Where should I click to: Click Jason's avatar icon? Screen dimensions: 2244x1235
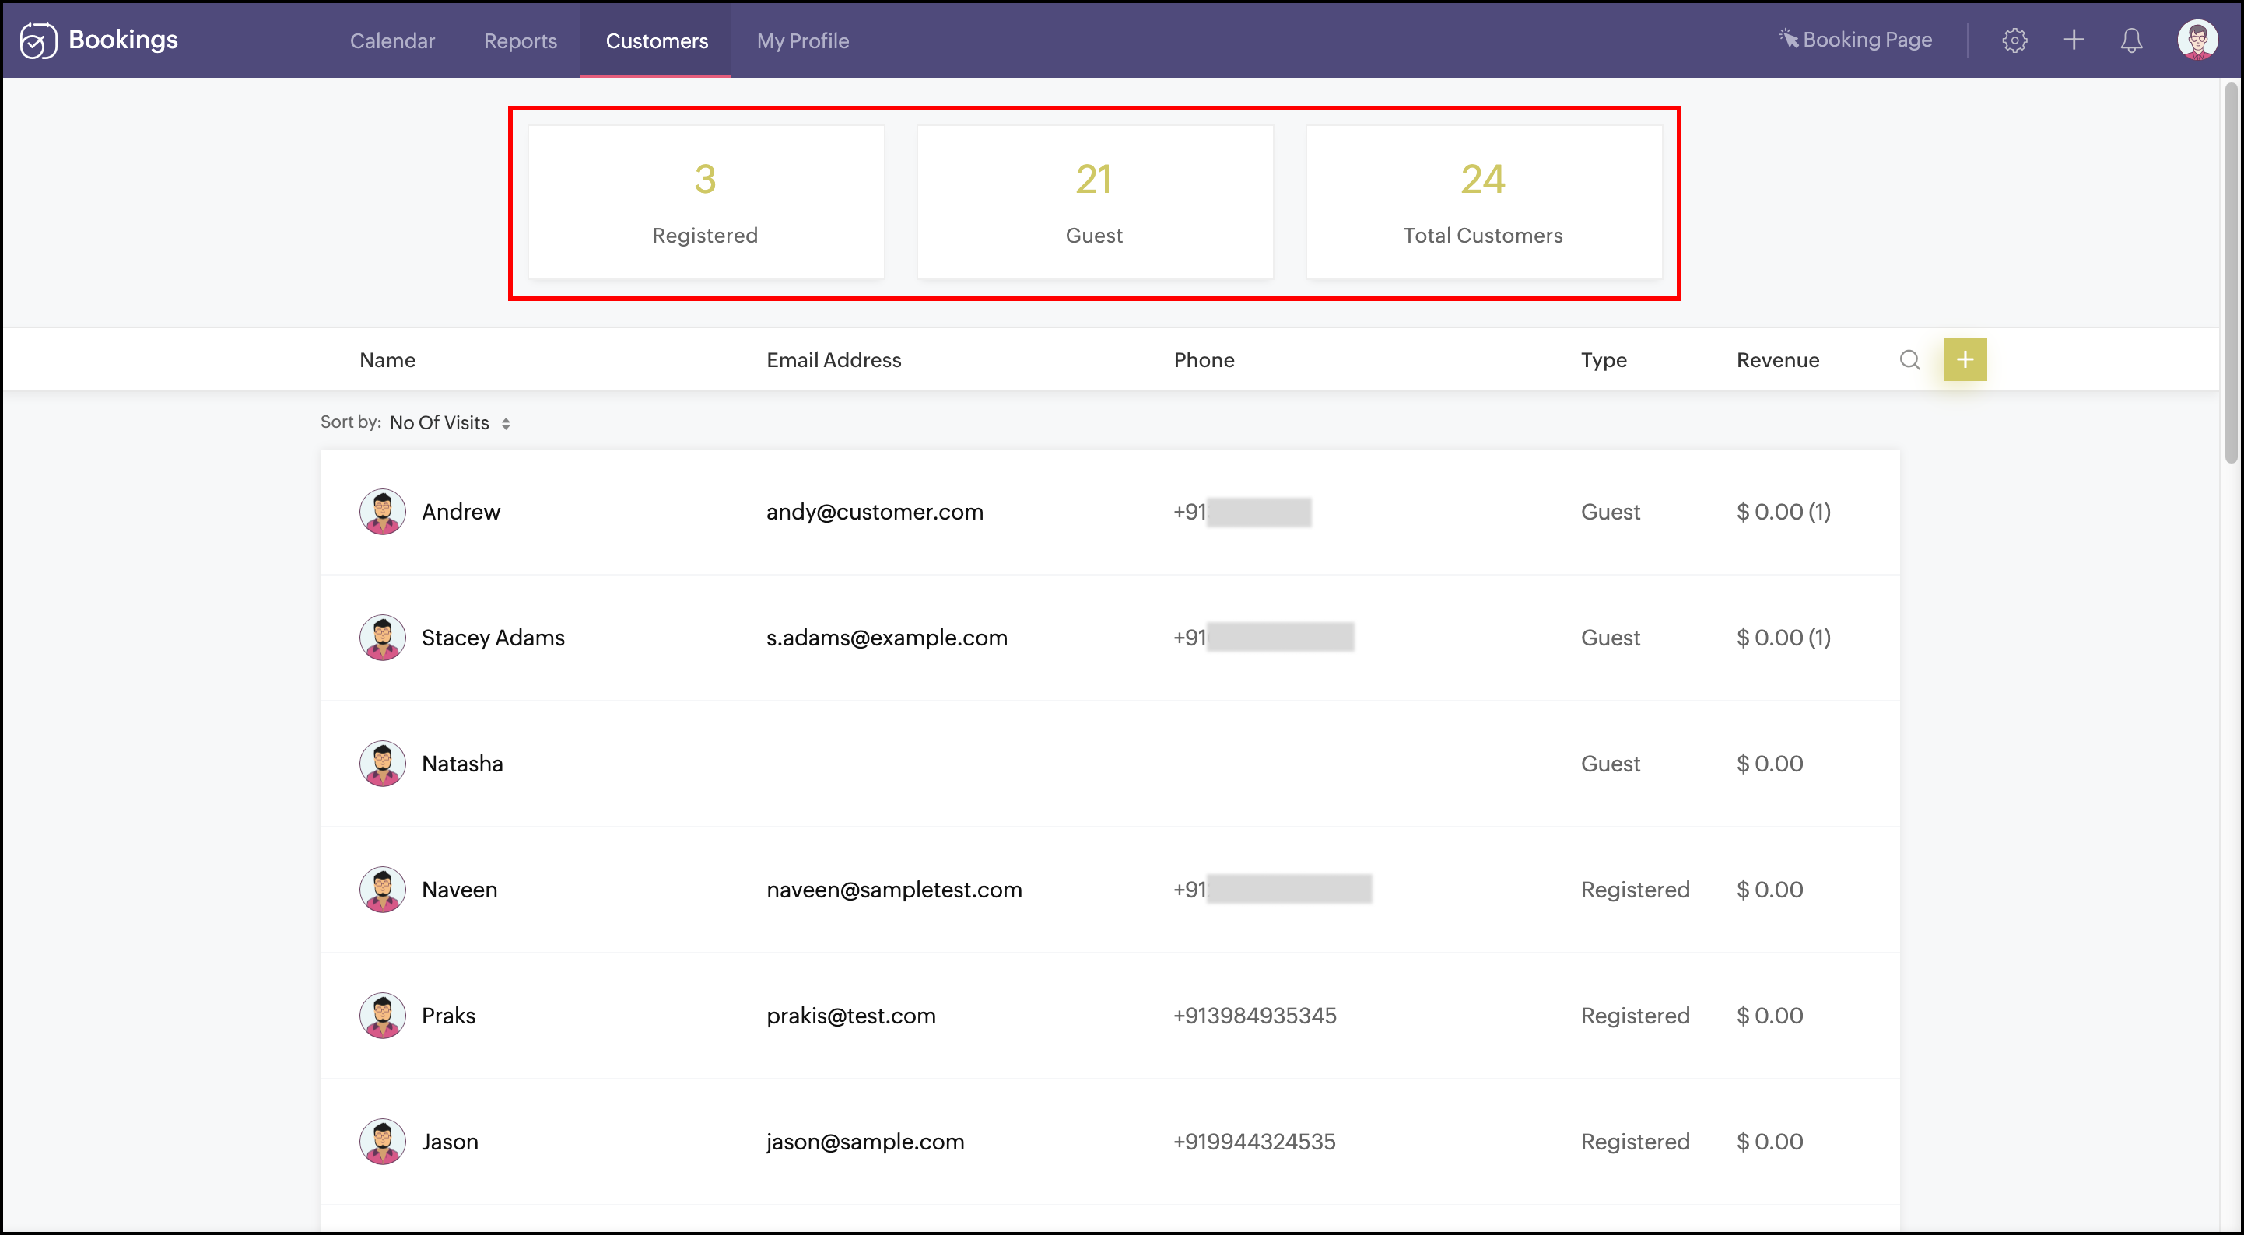click(x=382, y=1141)
